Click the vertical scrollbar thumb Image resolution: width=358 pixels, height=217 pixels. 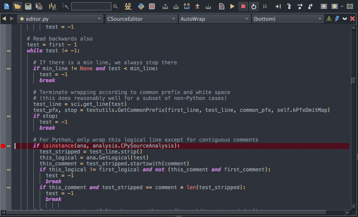click(354, 81)
